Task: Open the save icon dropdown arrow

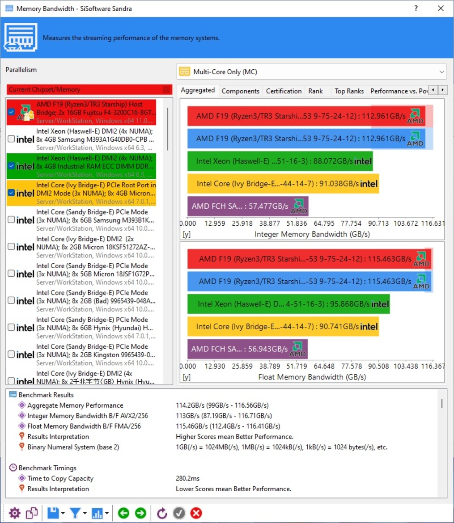Action: point(63,513)
